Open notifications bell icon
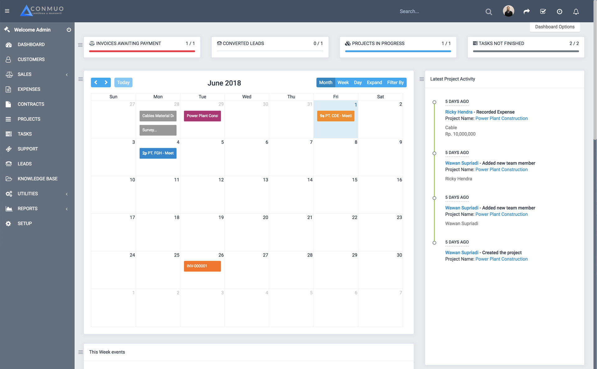Image resolution: width=597 pixels, height=369 pixels. pyautogui.click(x=576, y=12)
